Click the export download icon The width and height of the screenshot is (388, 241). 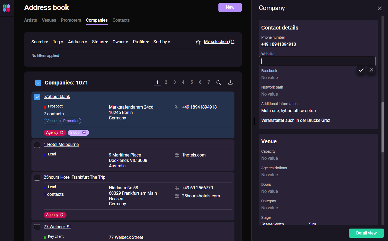tap(230, 83)
